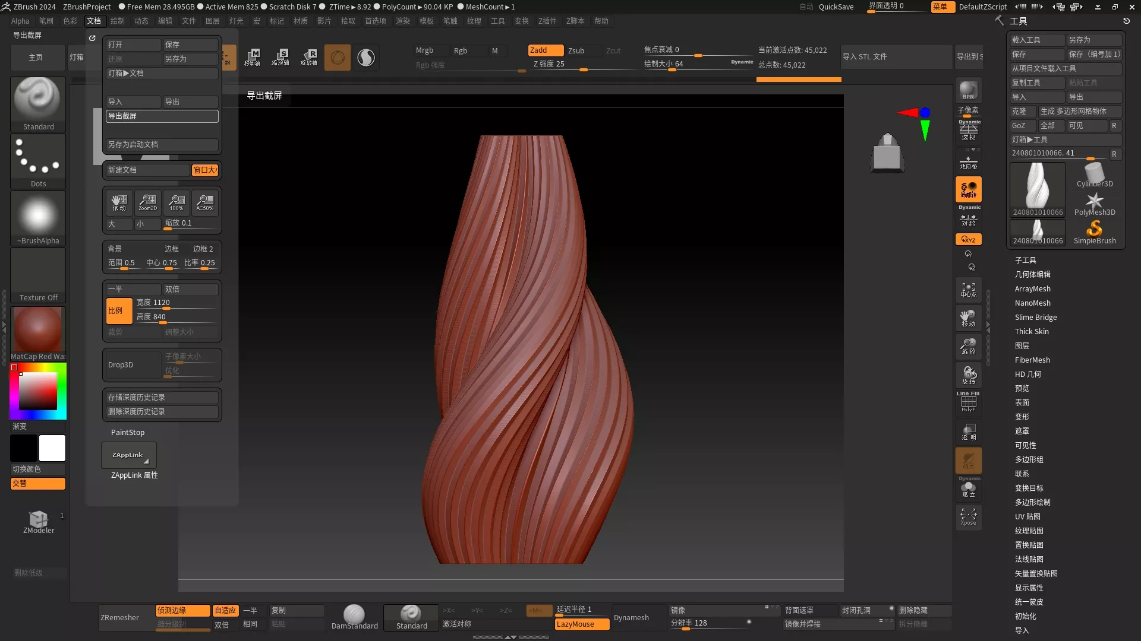The height and width of the screenshot is (641, 1141).
Task: Open the 灯光 light menu
Action: click(237, 21)
